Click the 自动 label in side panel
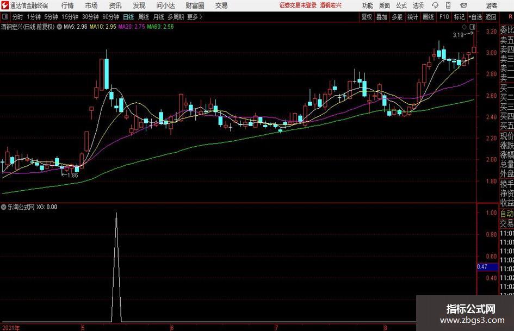 pos(506,214)
